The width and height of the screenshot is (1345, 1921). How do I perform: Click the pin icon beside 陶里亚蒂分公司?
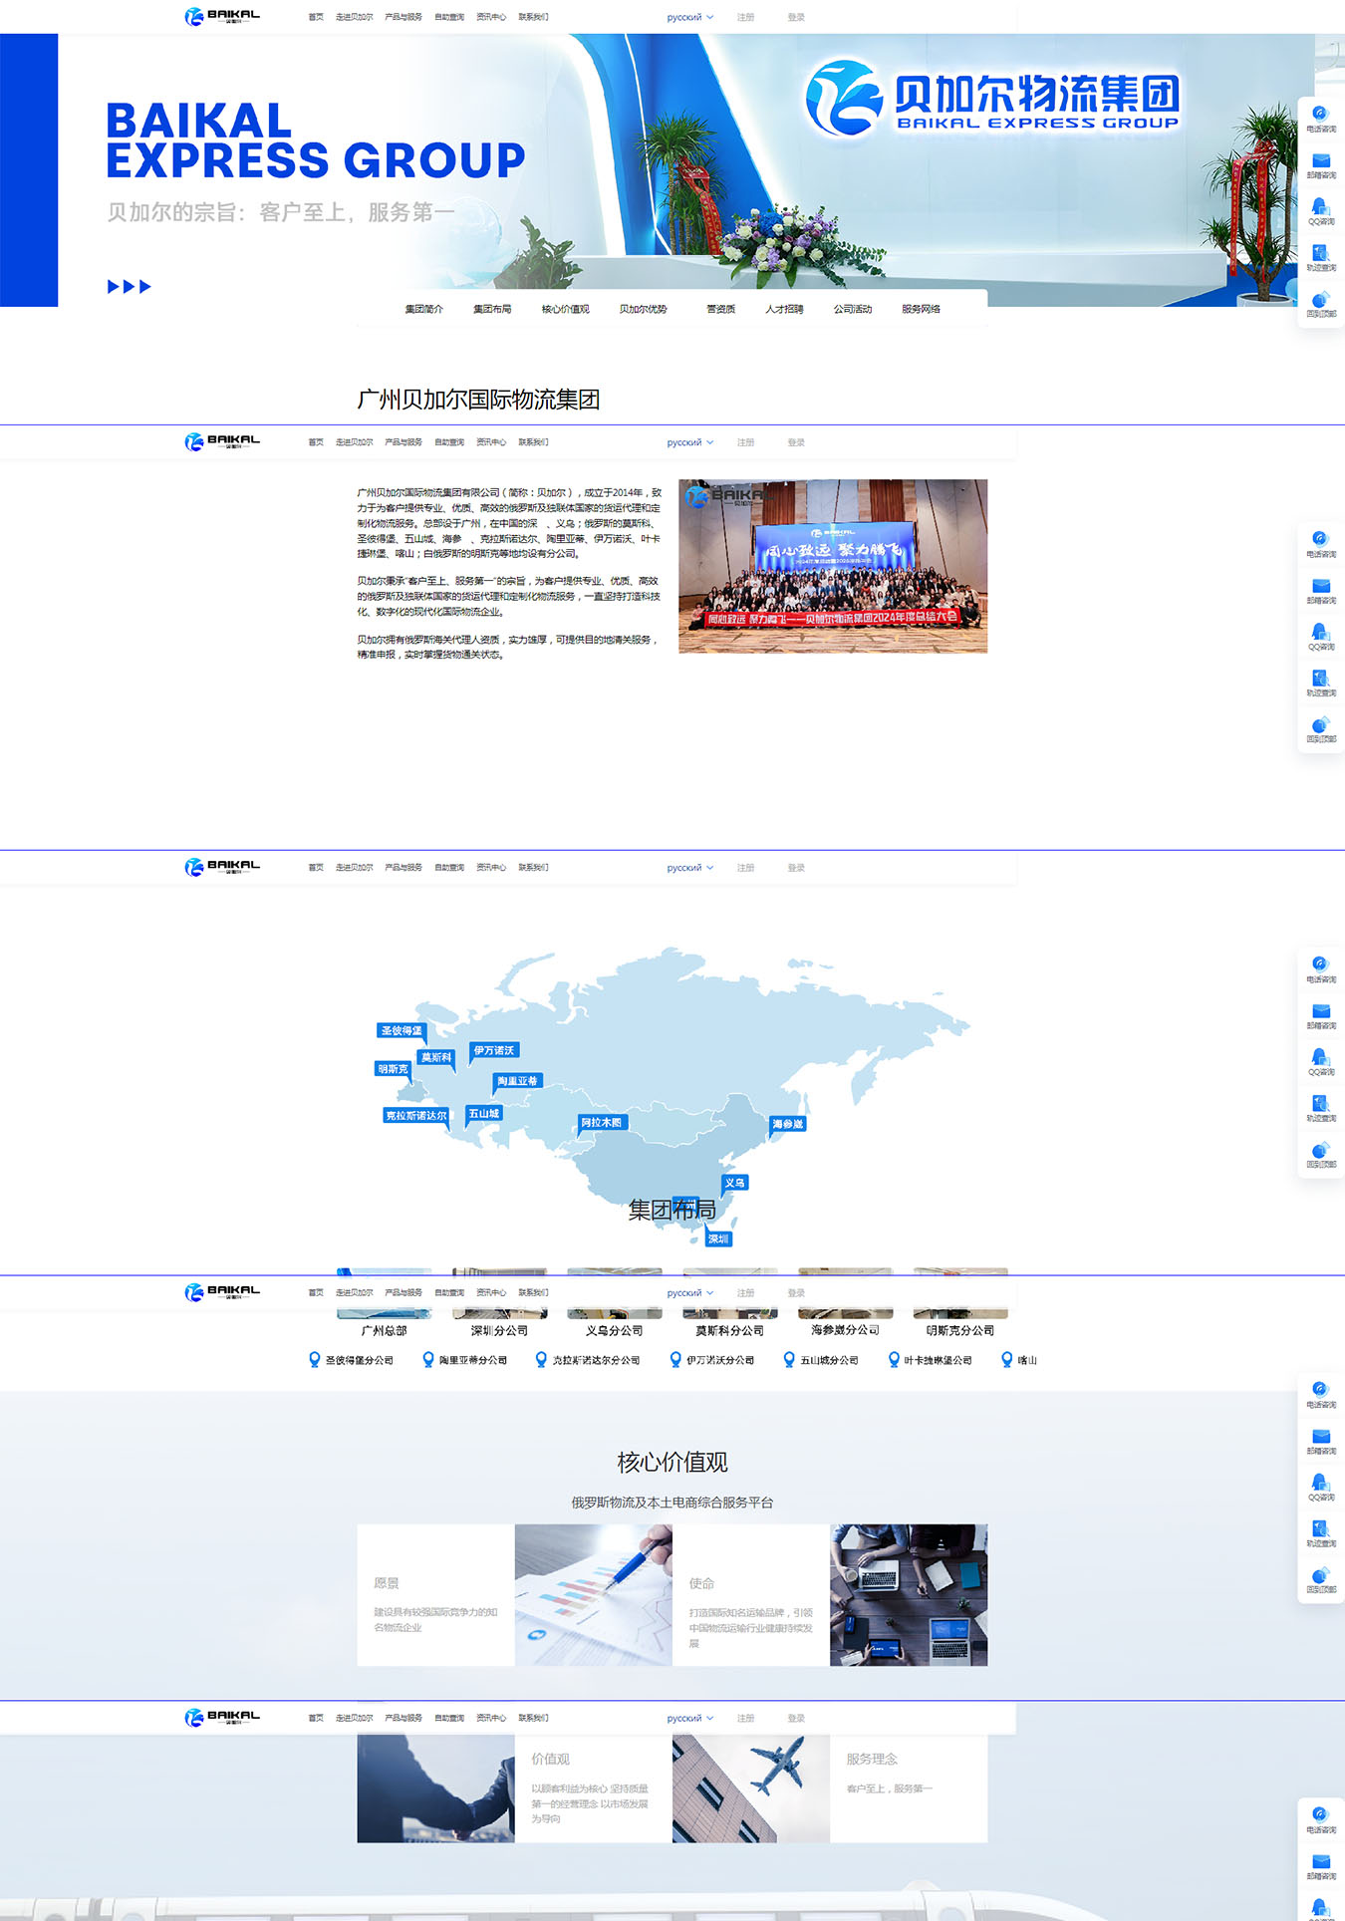coord(428,1359)
